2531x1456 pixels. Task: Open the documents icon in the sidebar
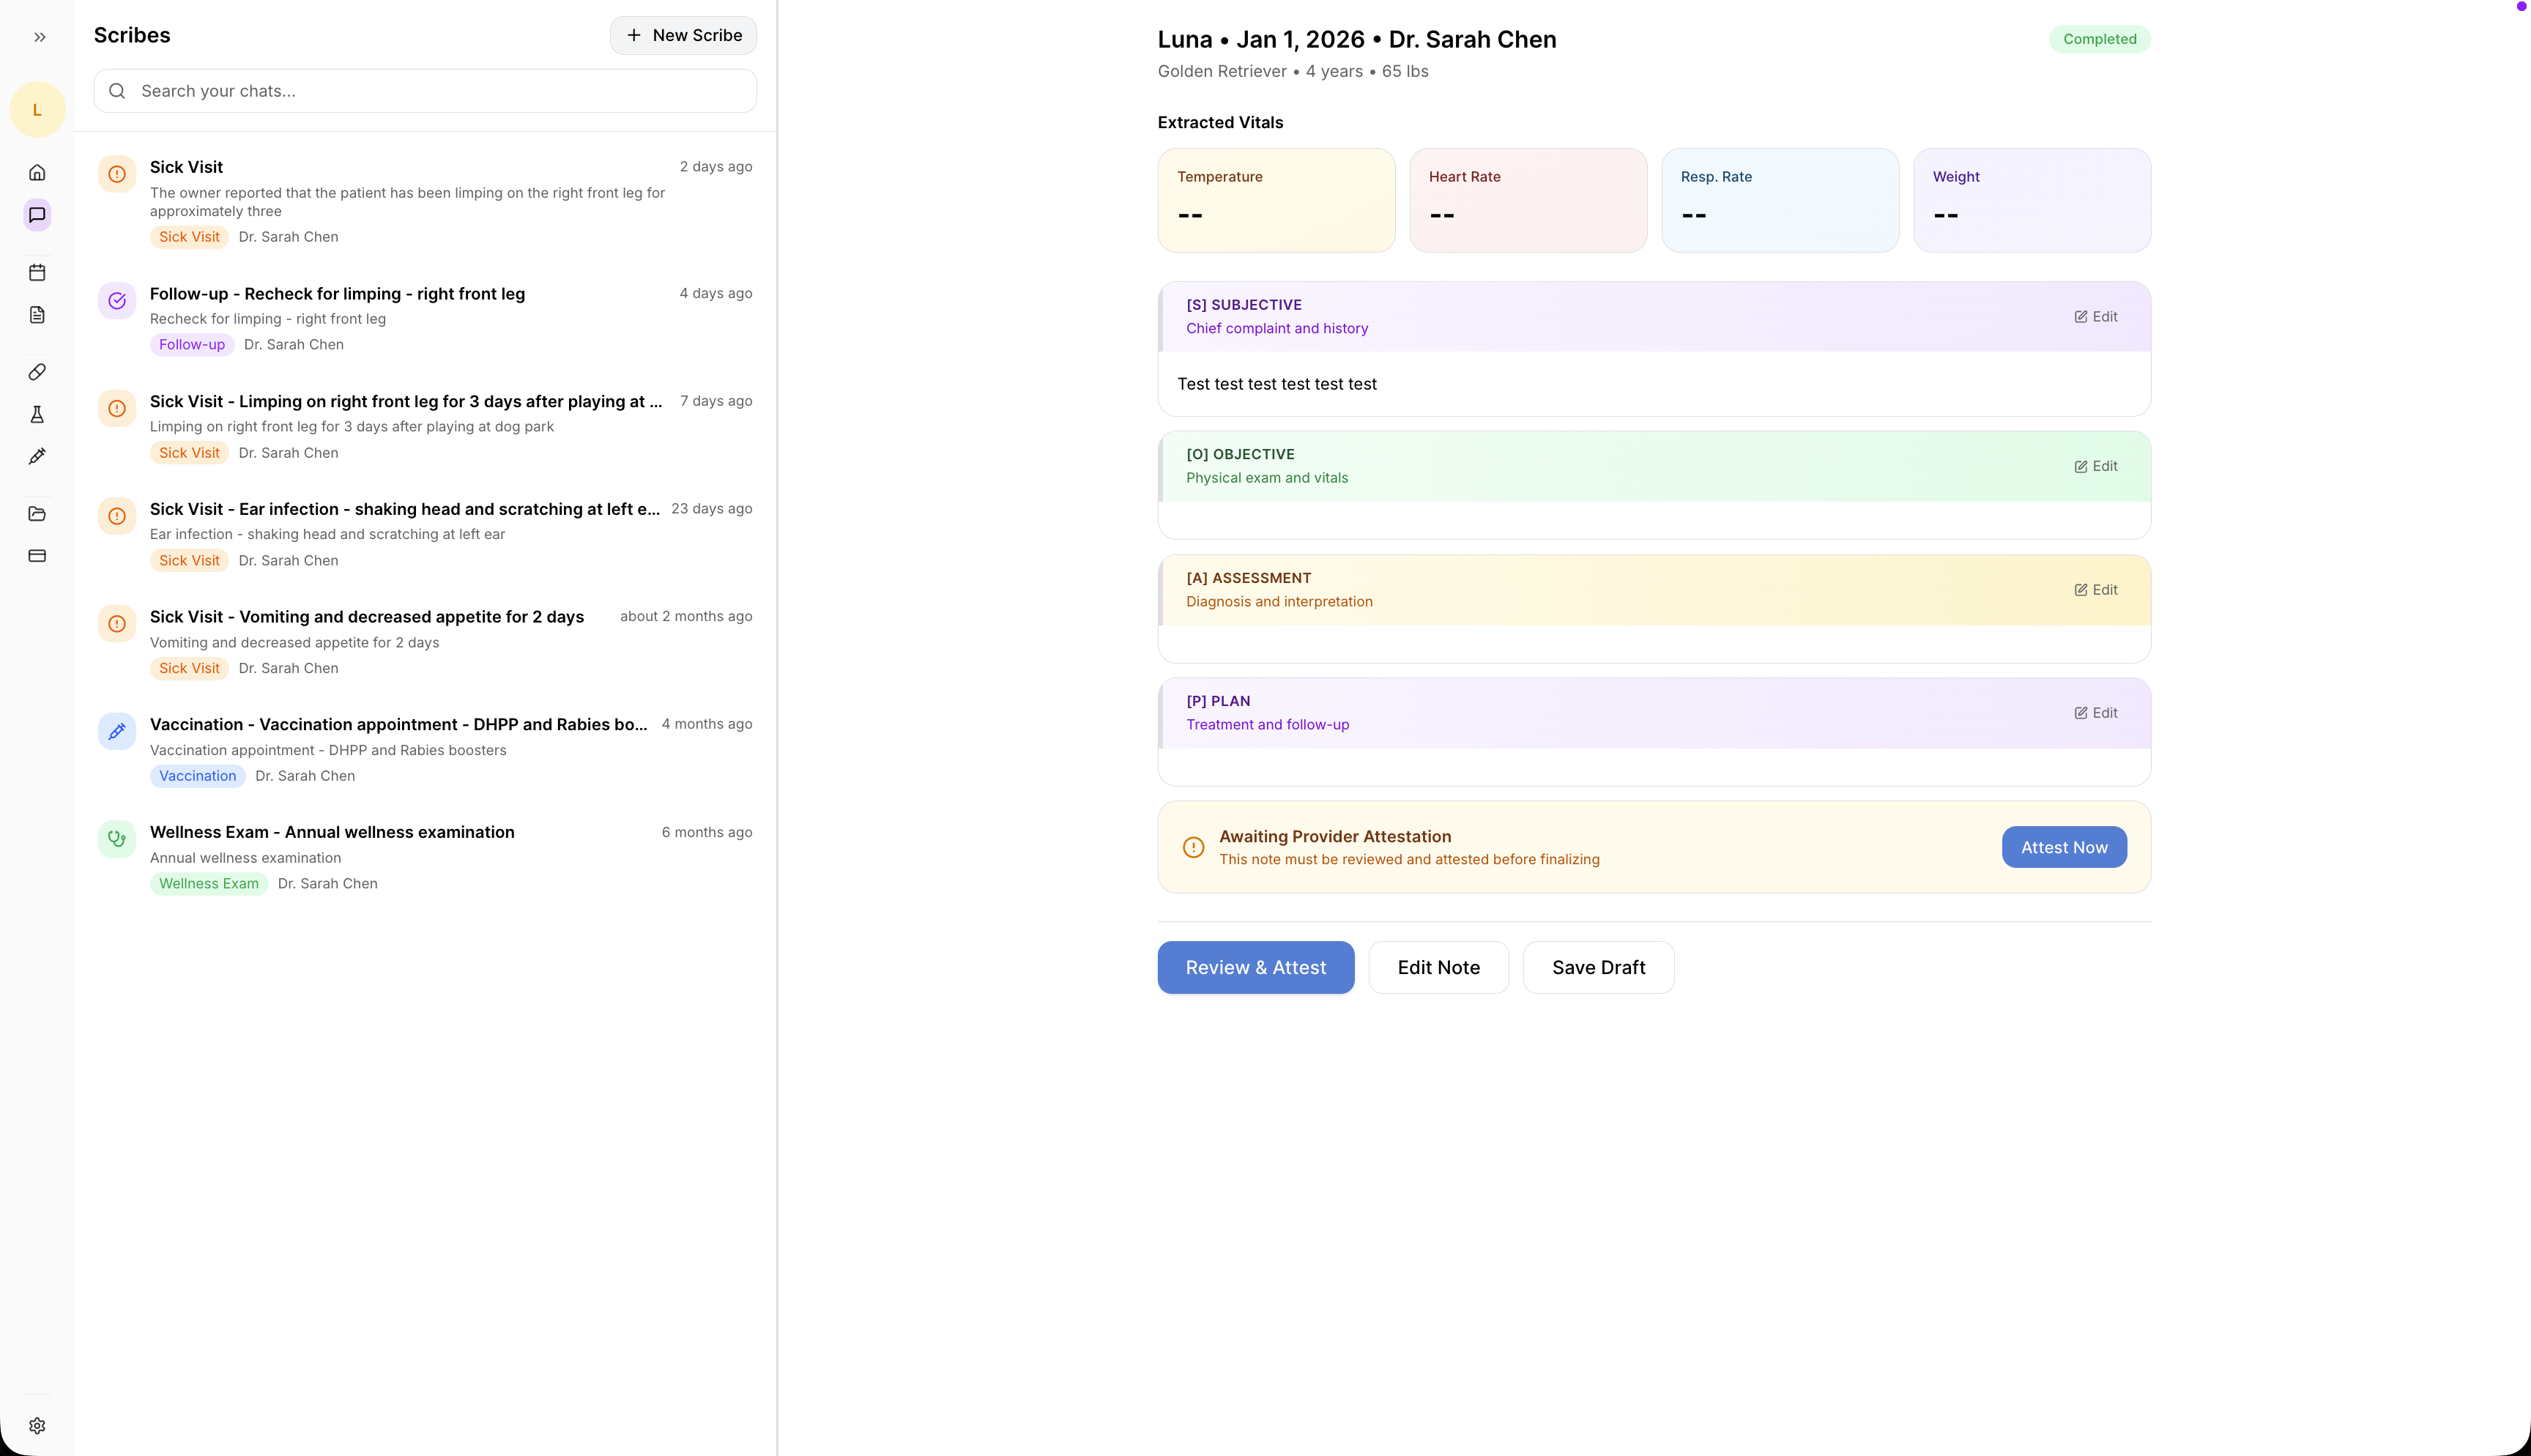[x=37, y=315]
